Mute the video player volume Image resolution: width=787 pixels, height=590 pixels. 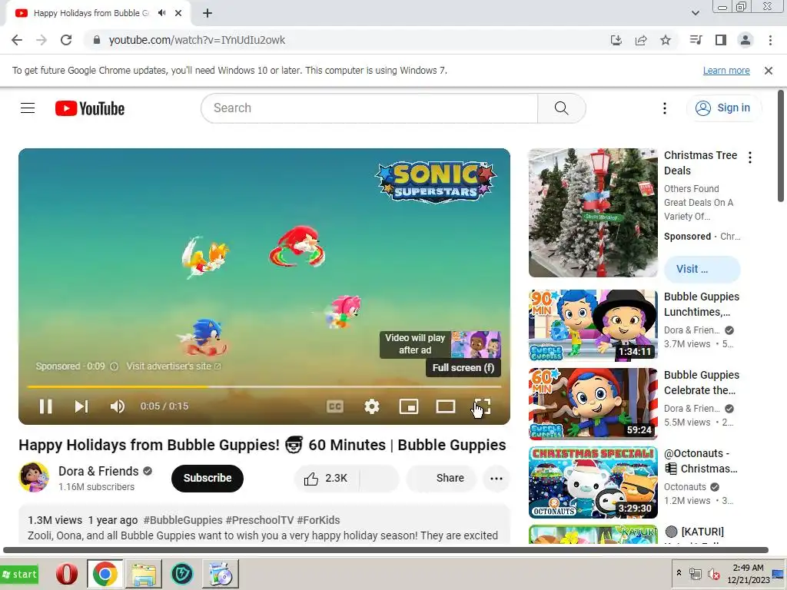[x=118, y=406]
